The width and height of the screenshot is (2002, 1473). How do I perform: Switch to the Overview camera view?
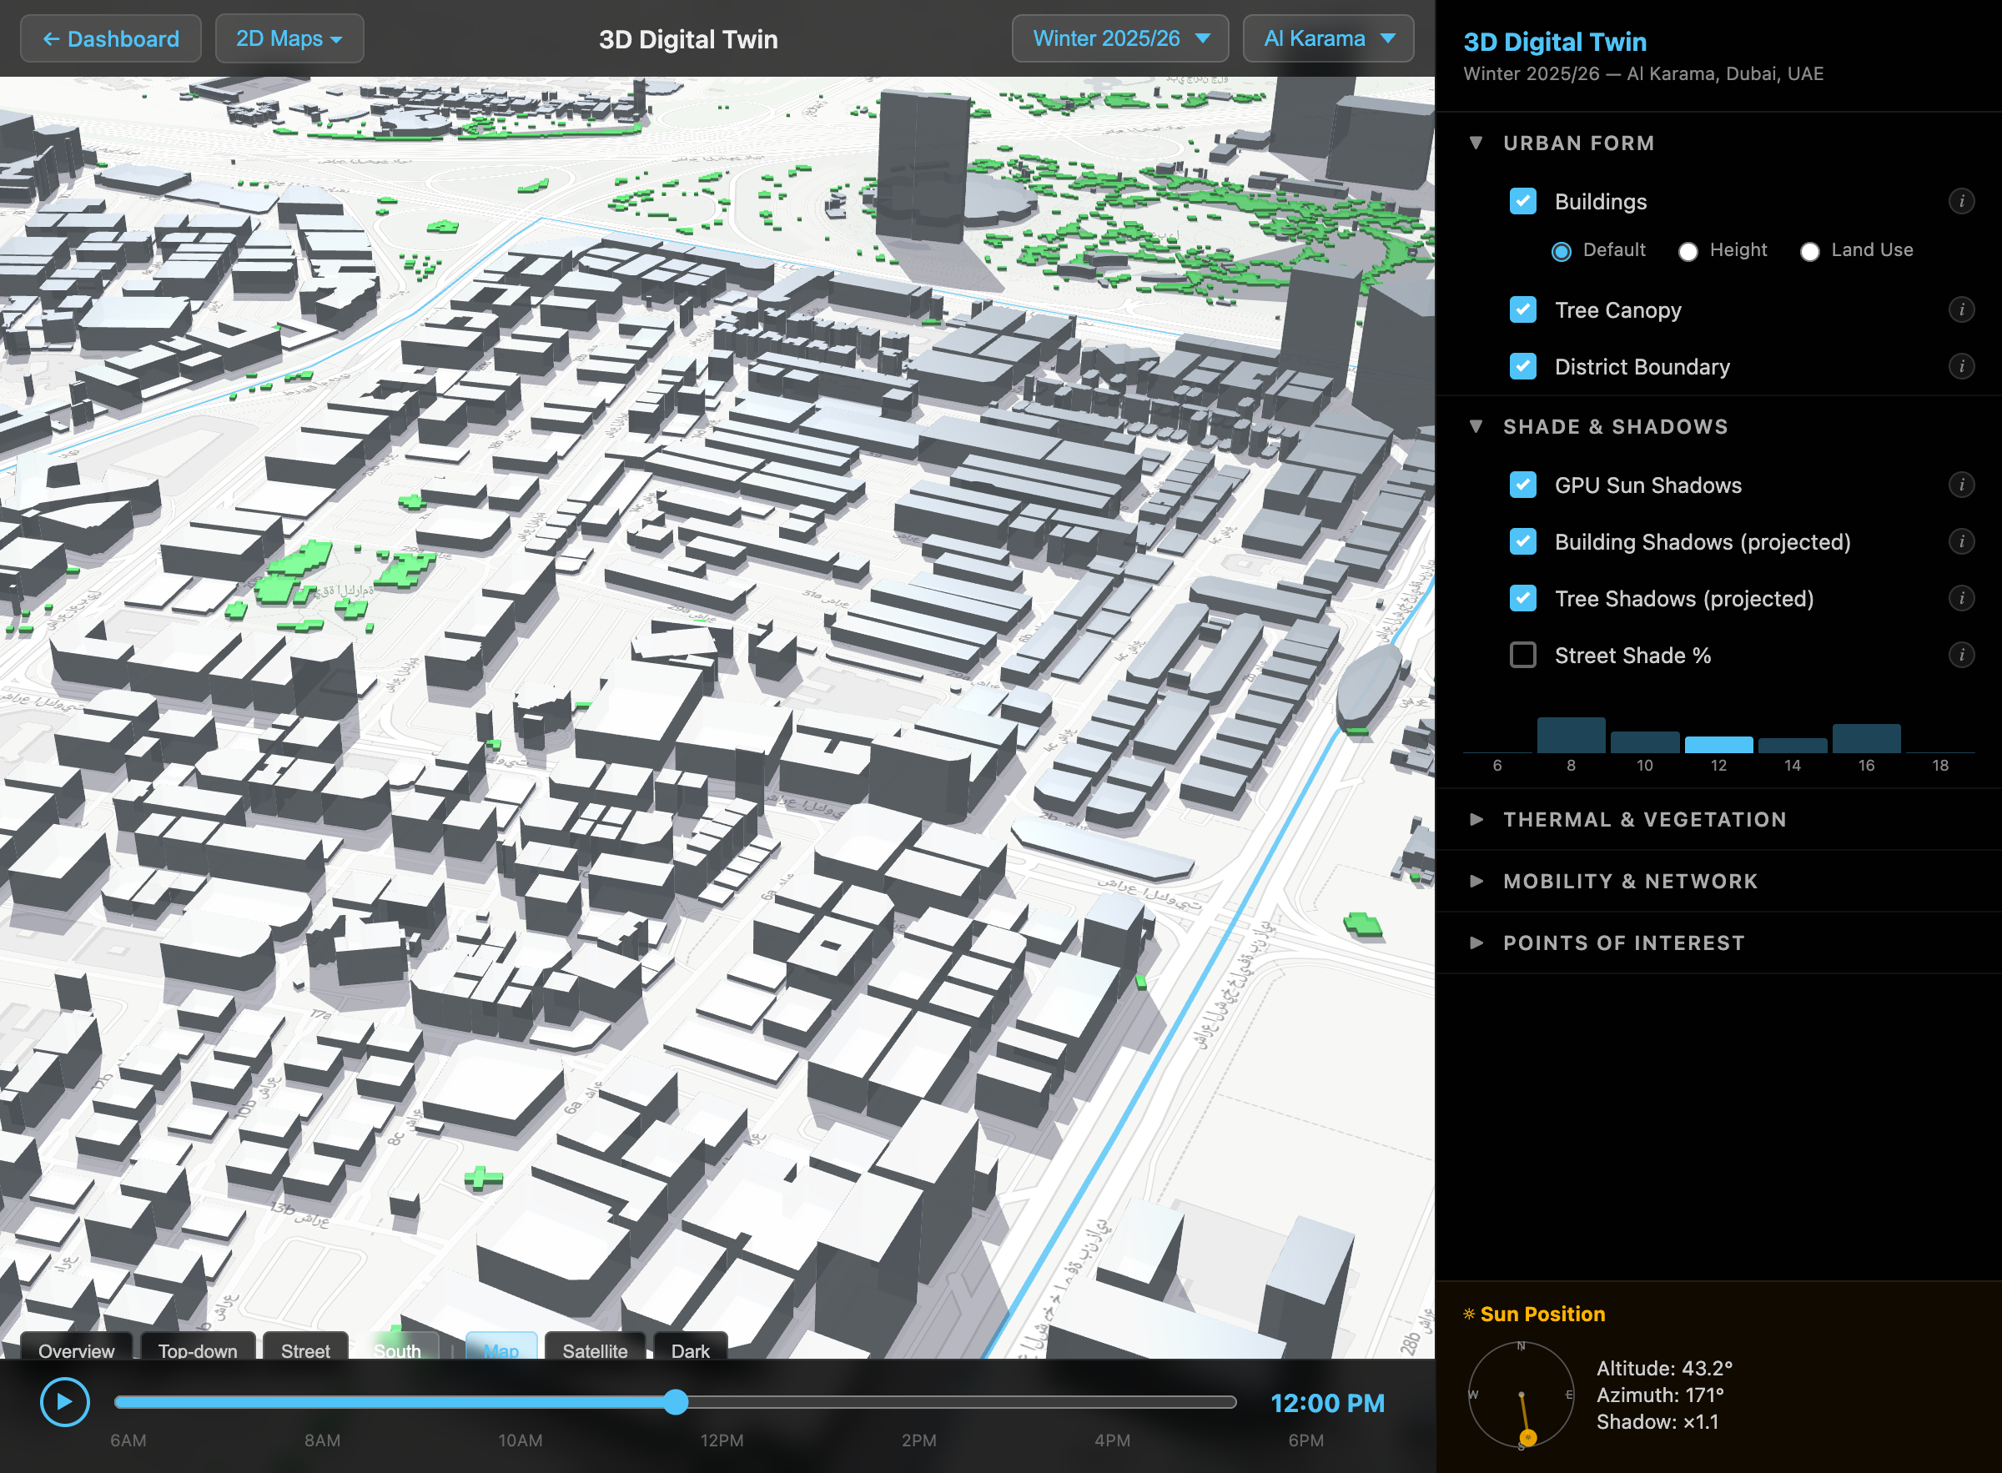77,1347
